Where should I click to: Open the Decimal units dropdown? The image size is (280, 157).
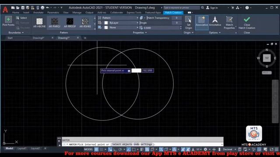pyautogui.click(x=229, y=149)
